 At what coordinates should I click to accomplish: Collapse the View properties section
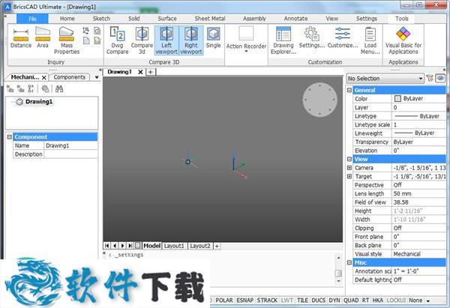tap(349, 159)
